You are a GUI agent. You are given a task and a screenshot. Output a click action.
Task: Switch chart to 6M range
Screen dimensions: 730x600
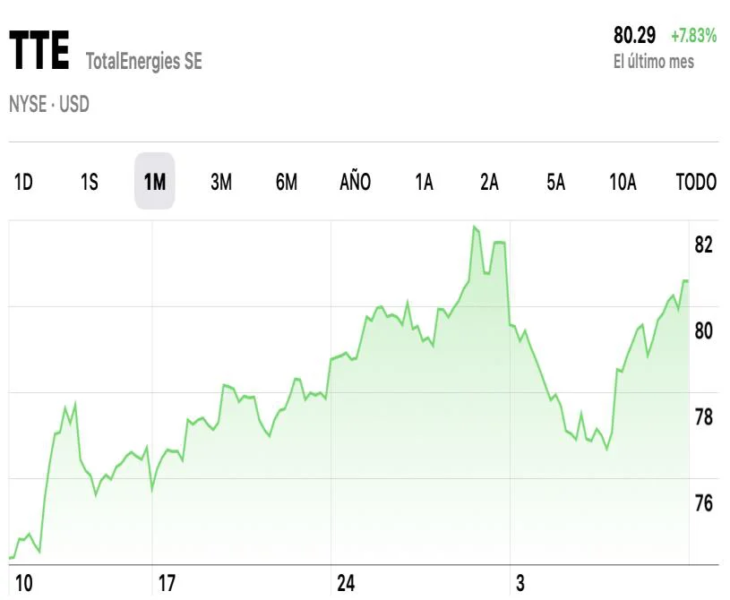tap(287, 182)
